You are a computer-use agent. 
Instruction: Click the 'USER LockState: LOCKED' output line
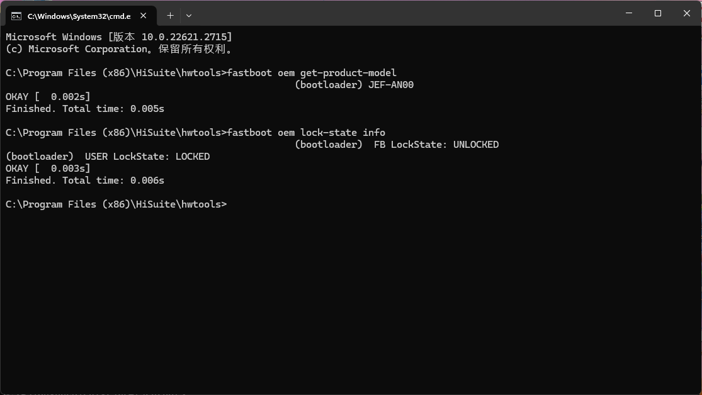click(x=147, y=157)
